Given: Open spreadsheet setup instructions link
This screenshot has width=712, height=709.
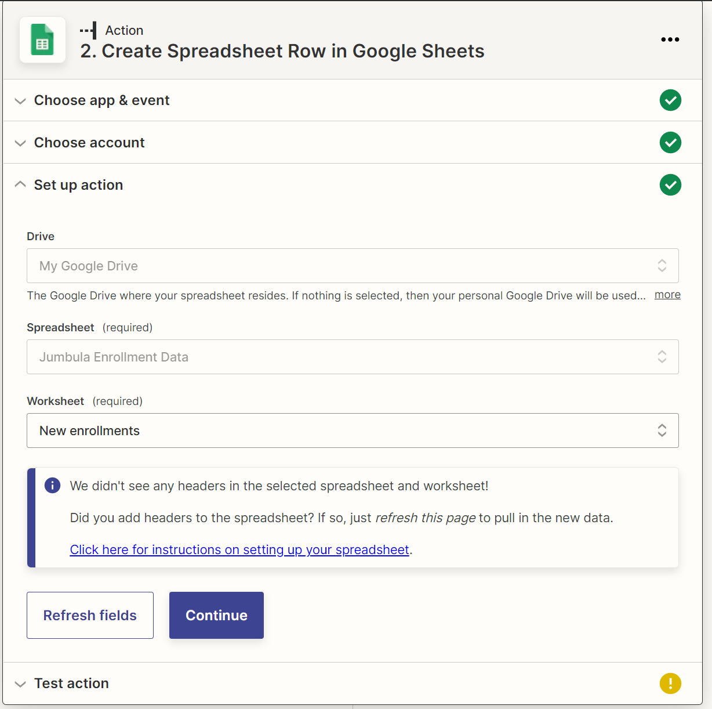Looking at the screenshot, I should tap(239, 549).
